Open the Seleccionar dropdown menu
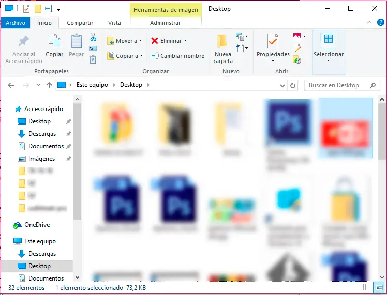The height and width of the screenshot is (295, 387). (328, 60)
